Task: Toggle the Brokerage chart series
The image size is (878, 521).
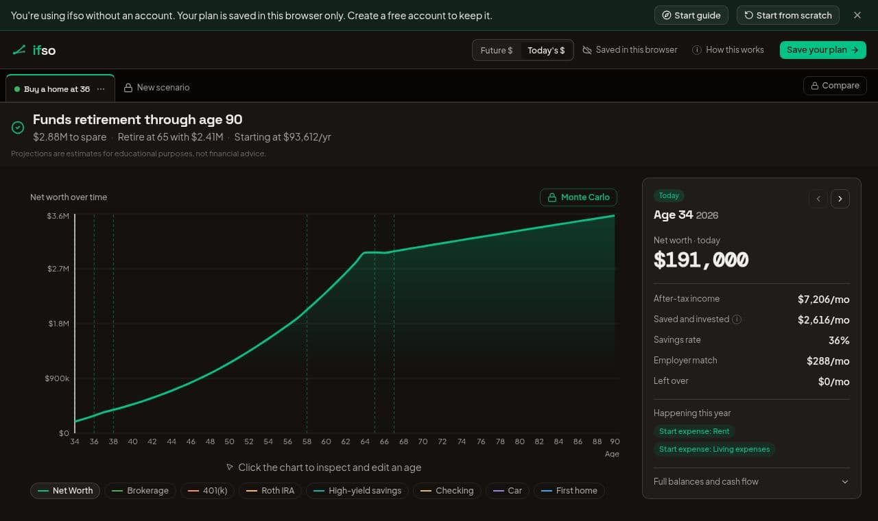Action: pos(141,491)
